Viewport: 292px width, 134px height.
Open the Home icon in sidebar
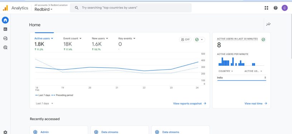coord(5,20)
